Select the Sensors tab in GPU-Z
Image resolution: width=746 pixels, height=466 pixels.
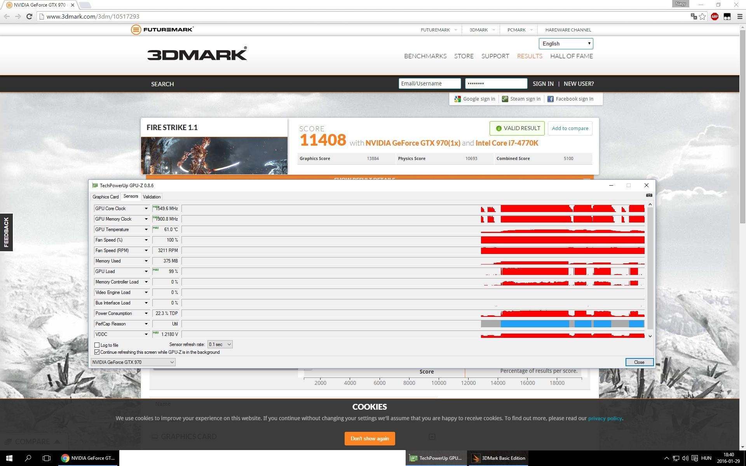click(x=131, y=196)
